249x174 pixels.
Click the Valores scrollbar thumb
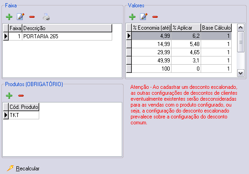(241, 42)
